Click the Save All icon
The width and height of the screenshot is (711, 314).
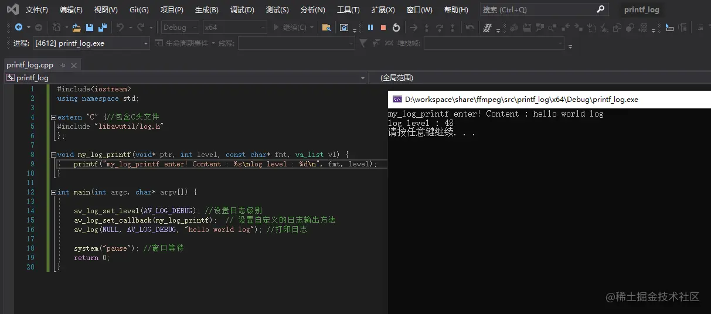click(103, 28)
